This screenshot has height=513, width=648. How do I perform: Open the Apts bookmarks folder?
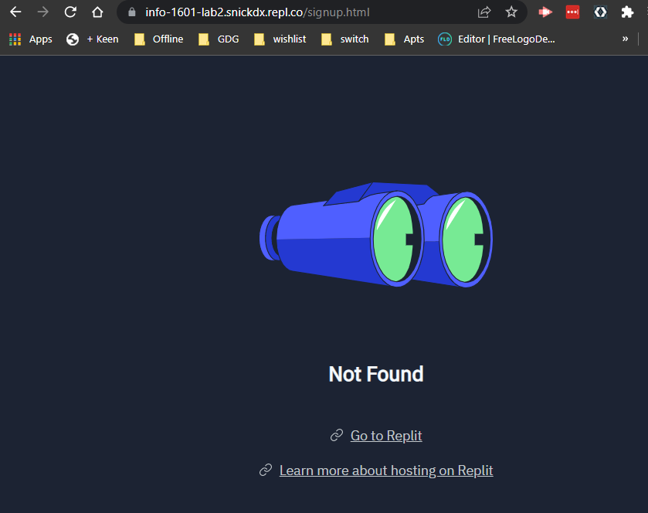point(404,39)
